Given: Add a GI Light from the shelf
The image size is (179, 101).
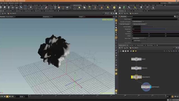Looking at the screenshot, I should [124, 8].
